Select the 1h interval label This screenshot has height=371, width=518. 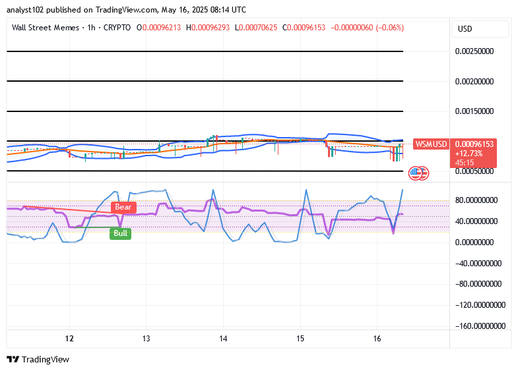pos(91,28)
